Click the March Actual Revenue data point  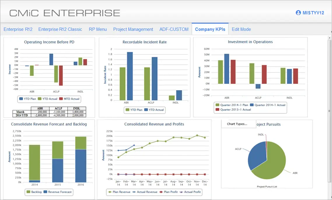point(134,145)
